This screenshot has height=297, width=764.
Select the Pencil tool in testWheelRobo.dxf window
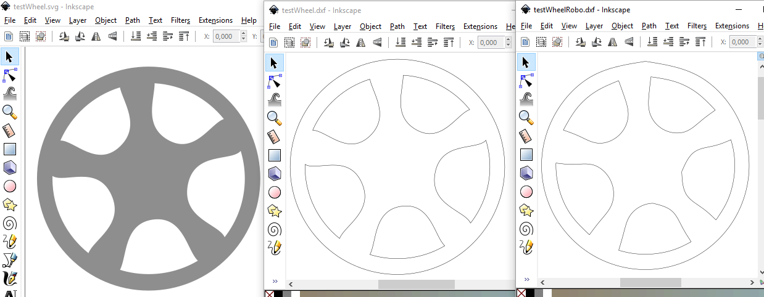click(526, 247)
